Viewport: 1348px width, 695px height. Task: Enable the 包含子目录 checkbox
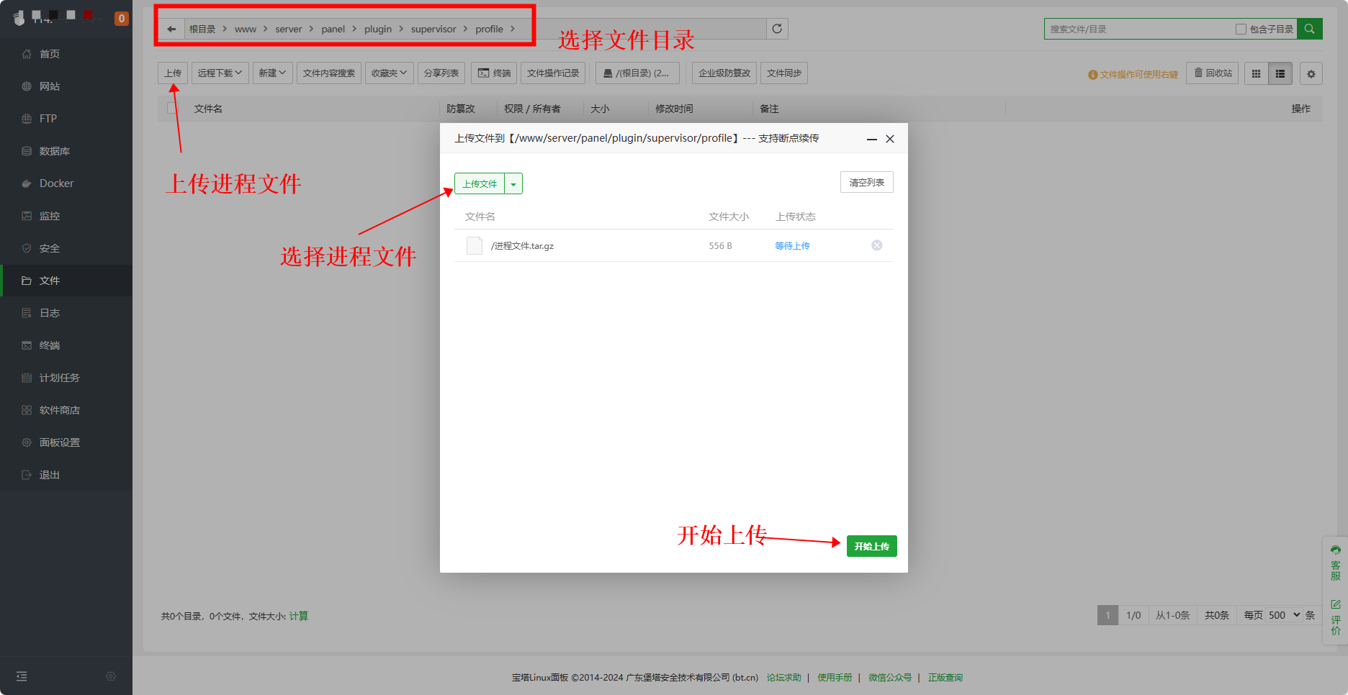click(1241, 29)
